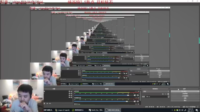Click the webcam overlay in the preview
This screenshot has height=112, width=200.
22,96
